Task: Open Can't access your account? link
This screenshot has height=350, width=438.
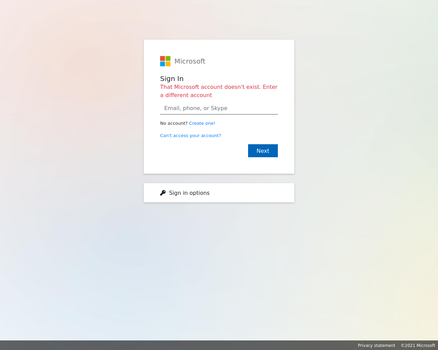Action: pos(191,136)
